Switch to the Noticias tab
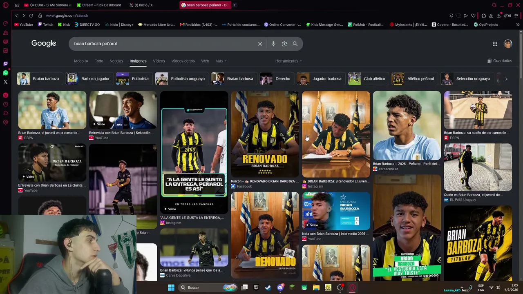The width and height of the screenshot is (523, 294). coord(116,61)
